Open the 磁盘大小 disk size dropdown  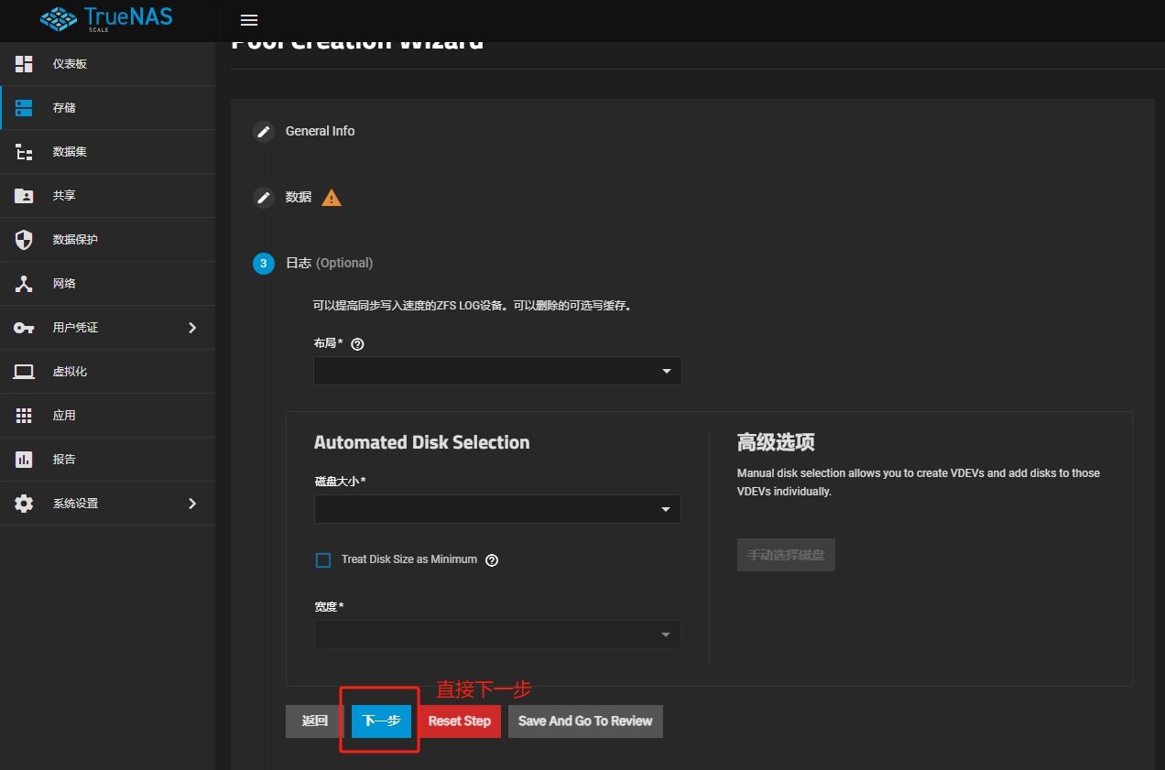497,509
